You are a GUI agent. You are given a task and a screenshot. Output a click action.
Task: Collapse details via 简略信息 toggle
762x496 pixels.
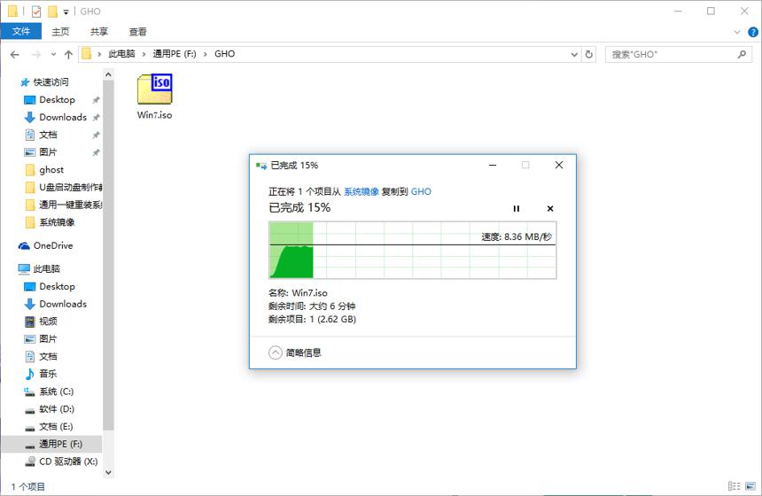coord(295,353)
